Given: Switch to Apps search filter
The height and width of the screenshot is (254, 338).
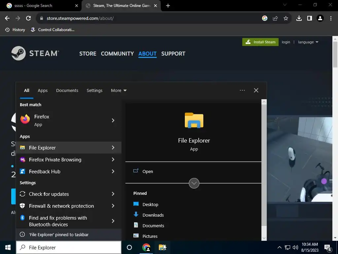Looking at the screenshot, I should pos(43,91).
